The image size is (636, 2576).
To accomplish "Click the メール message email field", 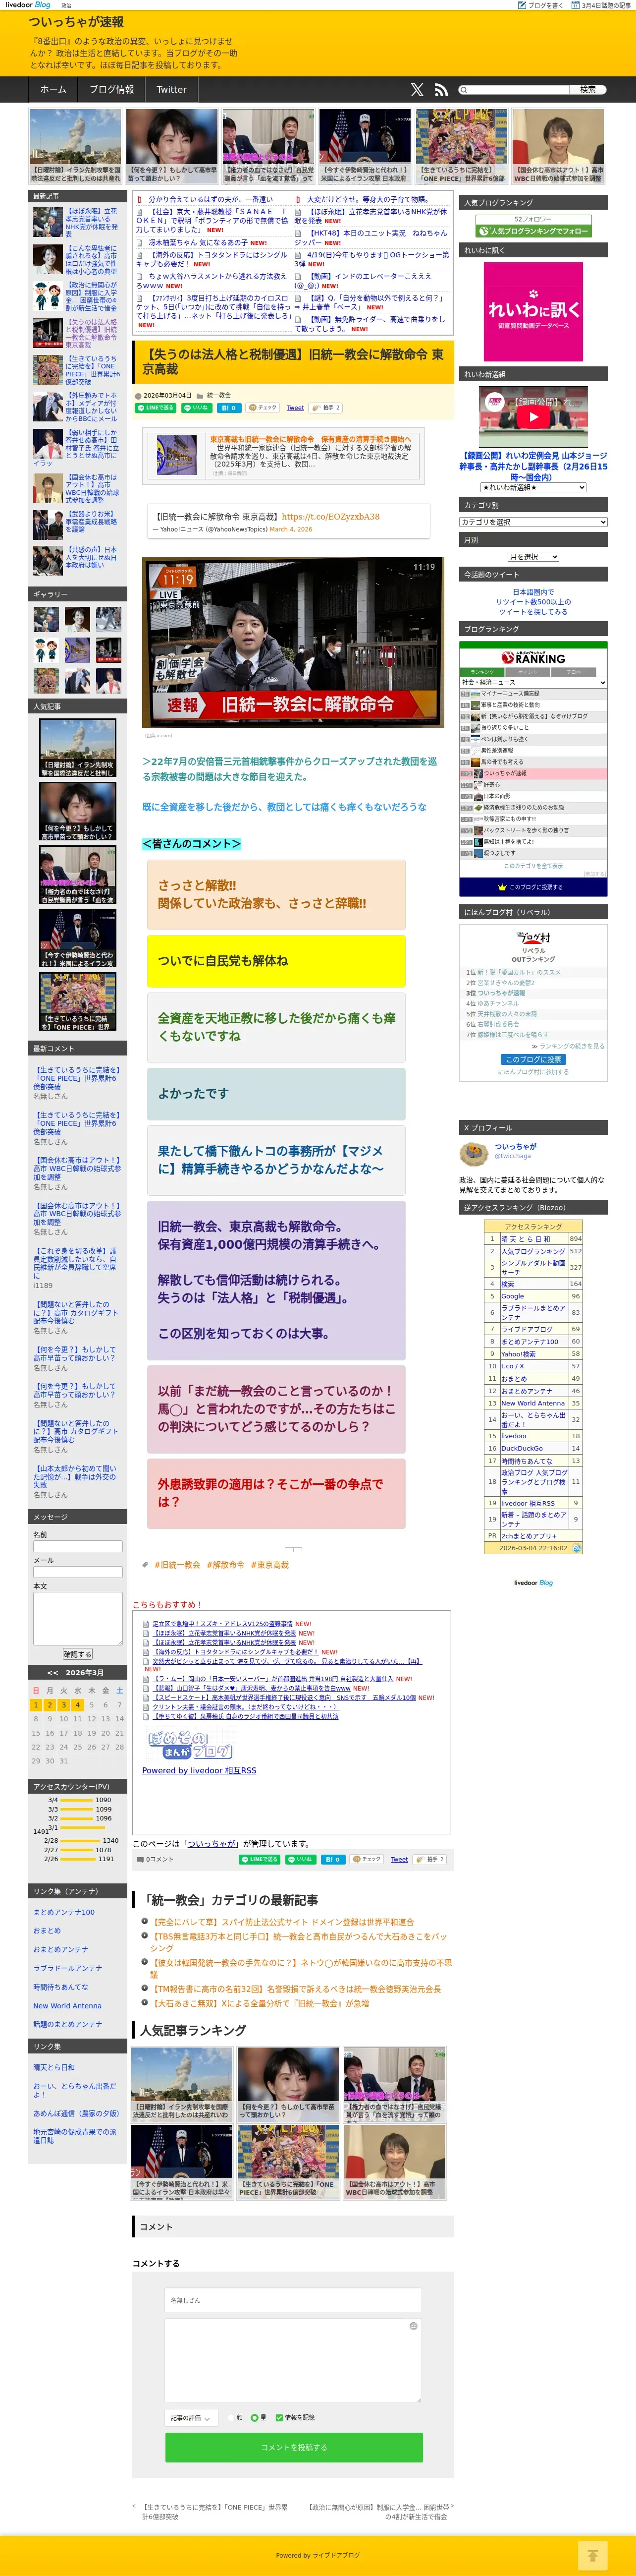I will click(x=77, y=1572).
